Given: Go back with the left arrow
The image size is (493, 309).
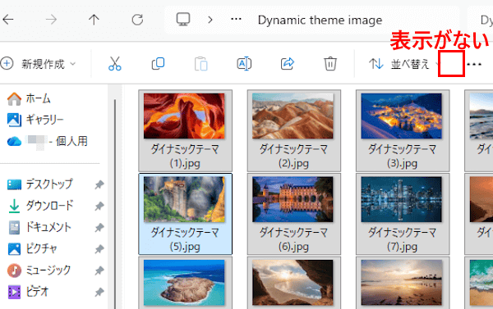Looking at the screenshot, I should coord(8,20).
